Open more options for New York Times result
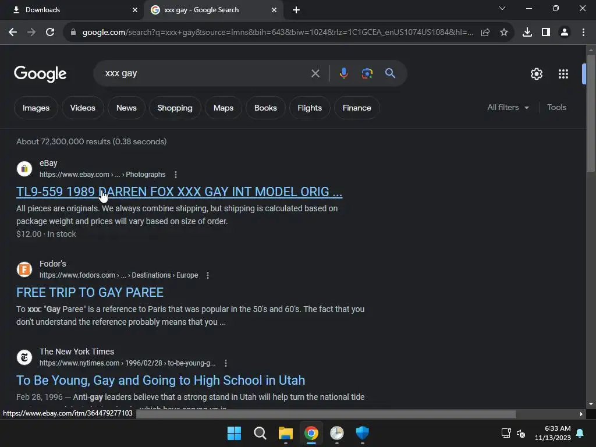 226,363
